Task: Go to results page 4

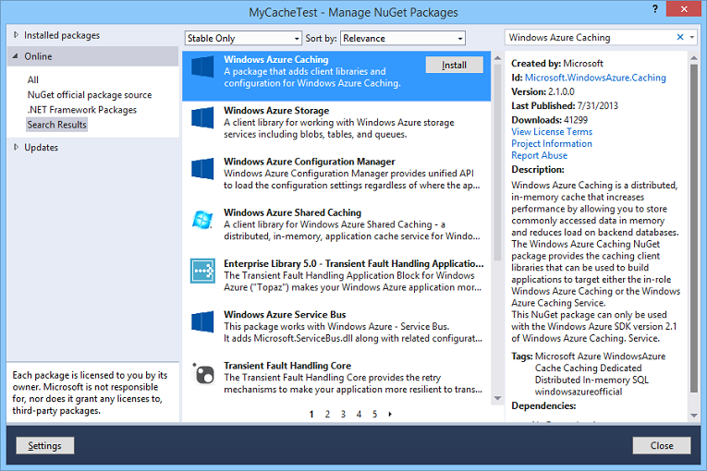Action: tap(359, 414)
